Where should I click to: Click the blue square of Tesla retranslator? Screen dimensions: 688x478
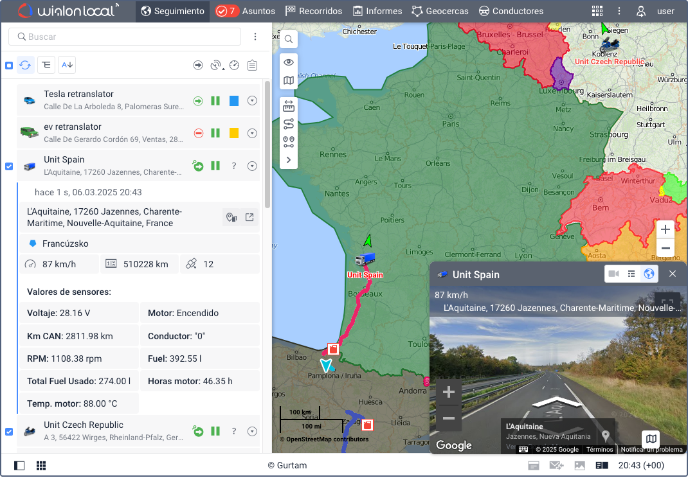point(234,101)
